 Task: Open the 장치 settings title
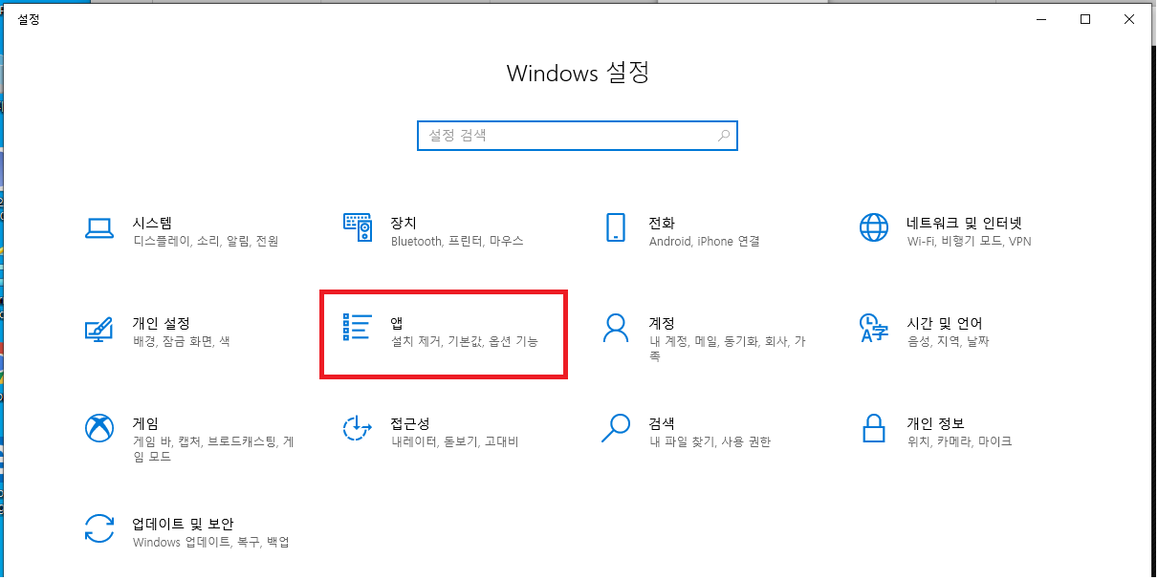[x=404, y=223]
